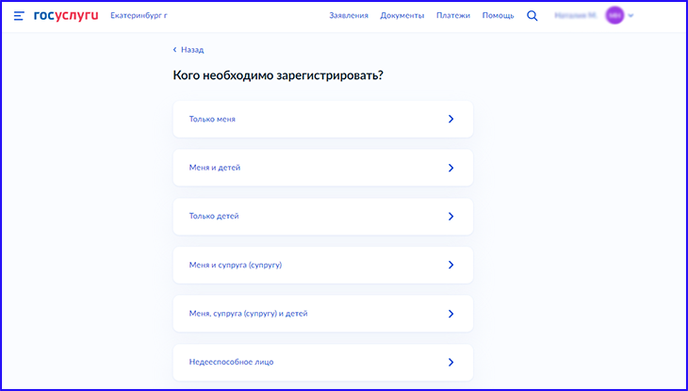Click the purple user avatar
This screenshot has height=391, width=688.
pos(615,16)
